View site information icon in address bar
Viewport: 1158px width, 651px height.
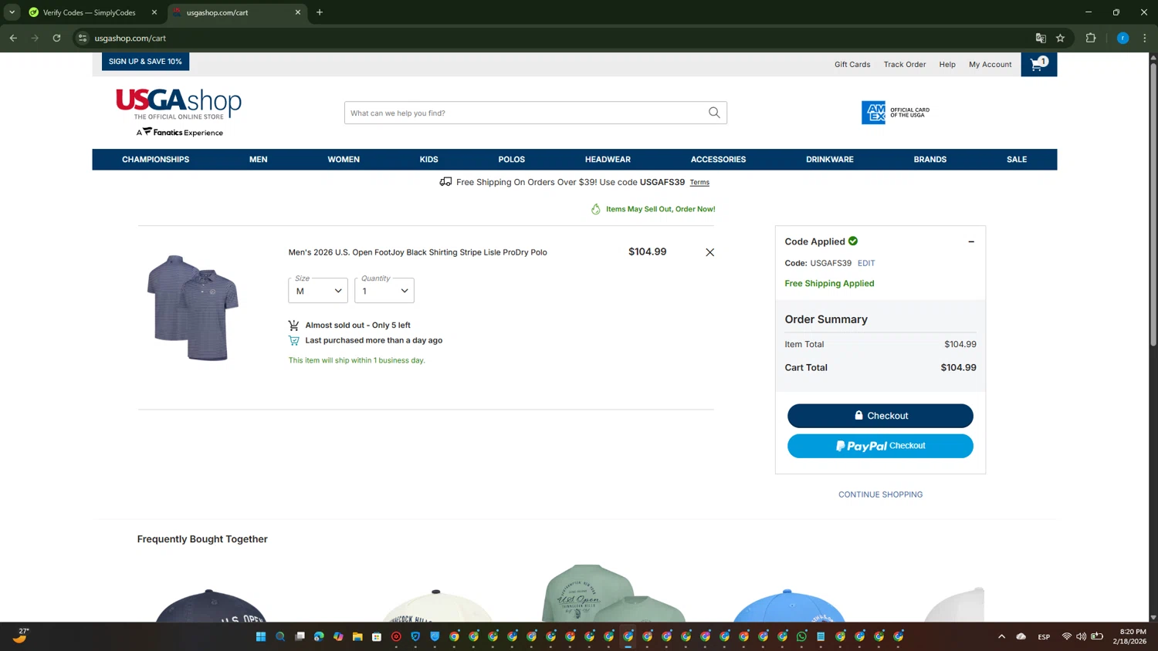point(83,38)
